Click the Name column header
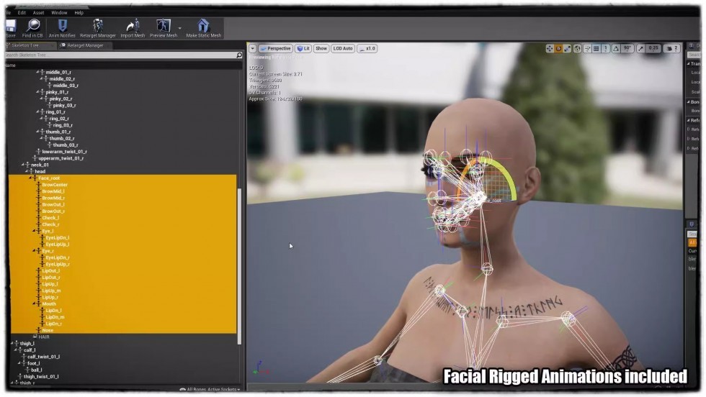The image size is (706, 397). click(11, 65)
